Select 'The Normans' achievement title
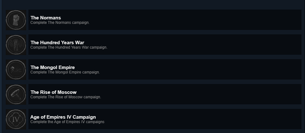This screenshot has width=305, height=133. pyautogui.click(x=46, y=17)
